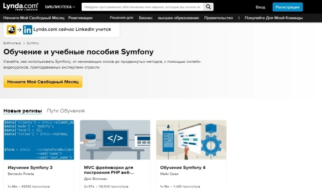Click the 11,495 просмотров text
322x190 pixels.
click(x=187, y=186)
